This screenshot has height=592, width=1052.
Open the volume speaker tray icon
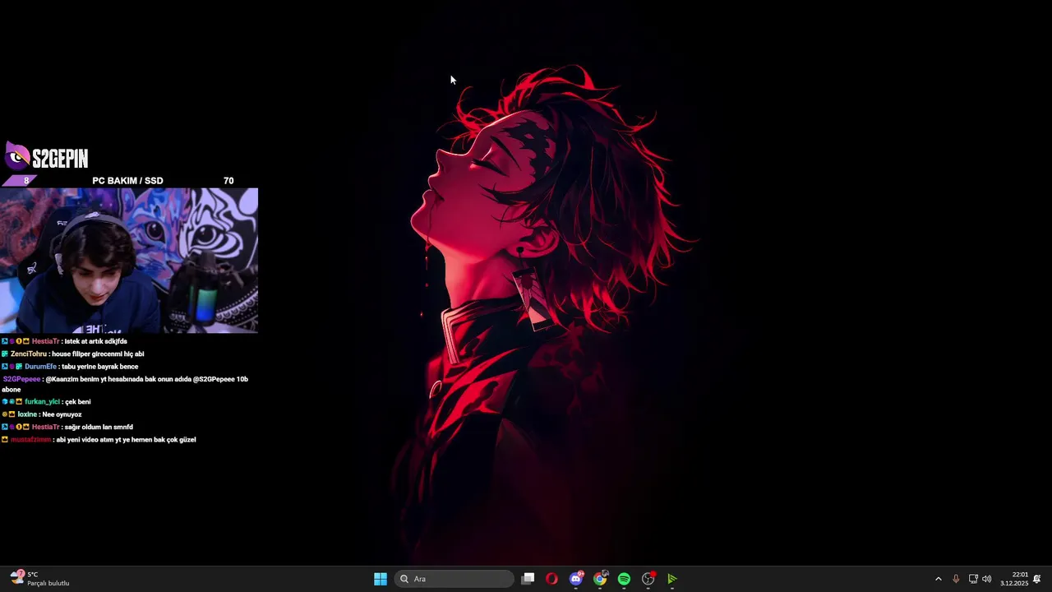[x=987, y=579]
